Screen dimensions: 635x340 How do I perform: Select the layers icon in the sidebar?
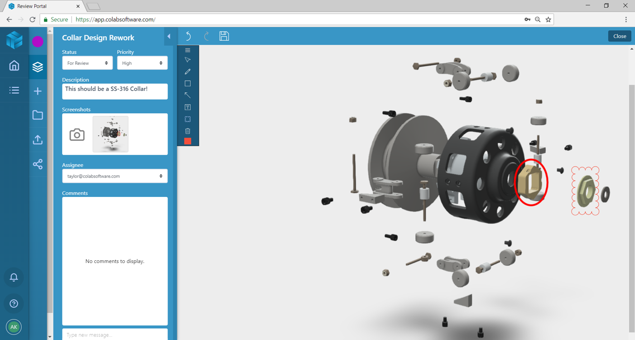tap(38, 67)
